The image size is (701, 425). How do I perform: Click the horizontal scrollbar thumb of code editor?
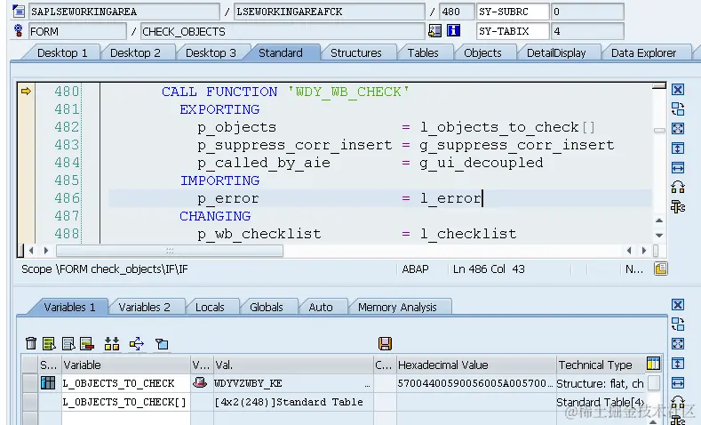click(170, 251)
